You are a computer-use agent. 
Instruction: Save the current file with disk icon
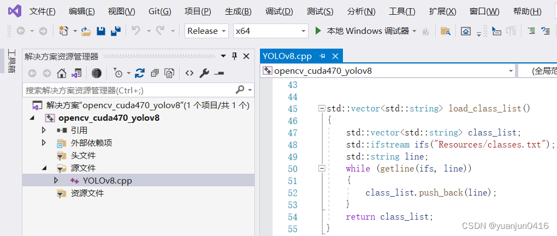click(101, 31)
